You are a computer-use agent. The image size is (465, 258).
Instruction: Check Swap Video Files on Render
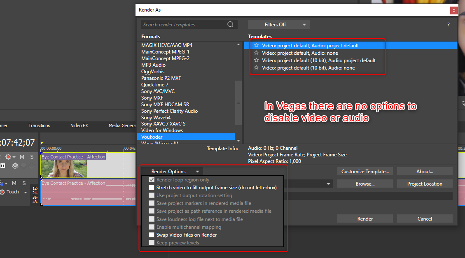tap(152, 235)
